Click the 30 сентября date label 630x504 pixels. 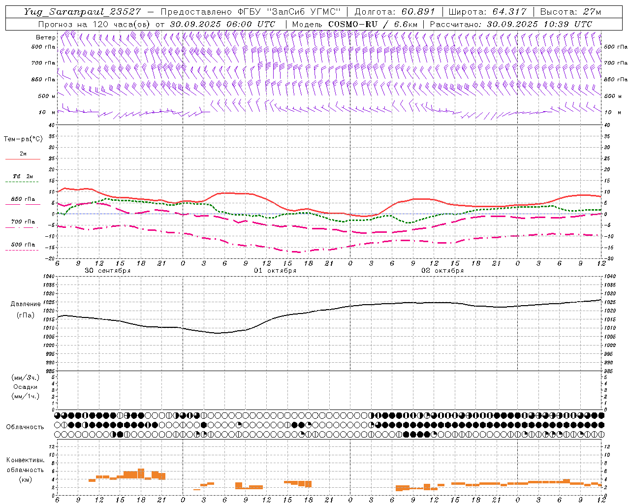[x=107, y=271]
